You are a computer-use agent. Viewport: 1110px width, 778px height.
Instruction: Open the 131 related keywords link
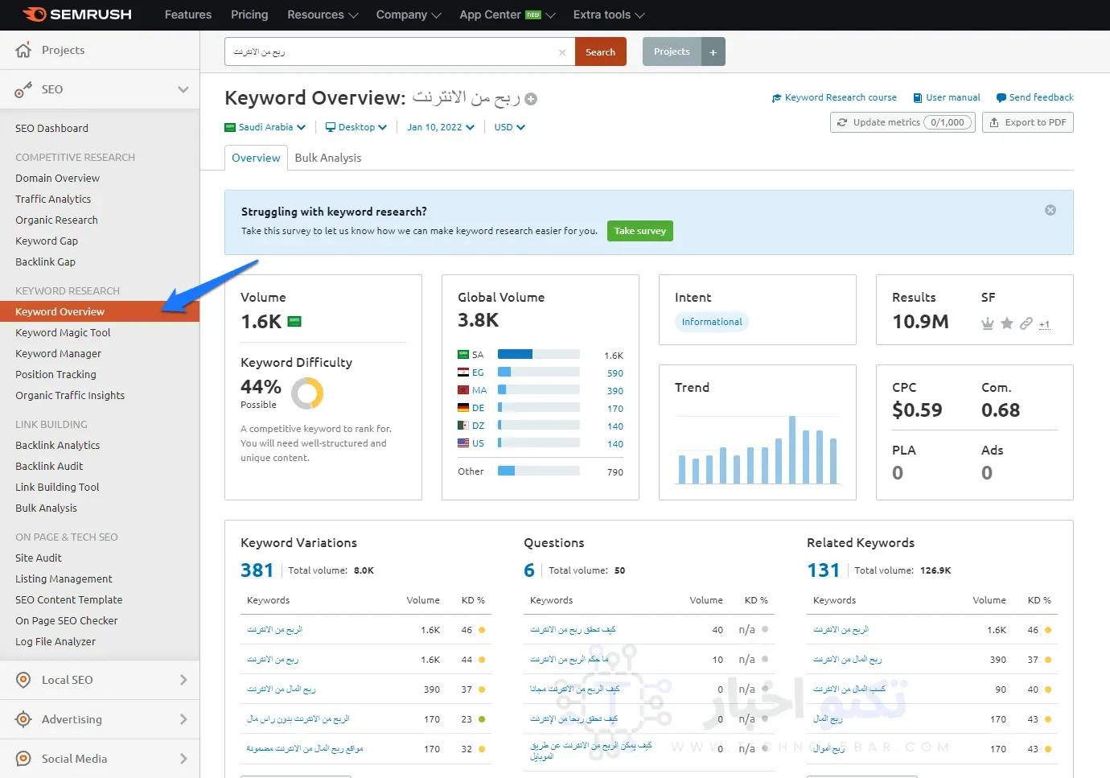[x=823, y=570]
